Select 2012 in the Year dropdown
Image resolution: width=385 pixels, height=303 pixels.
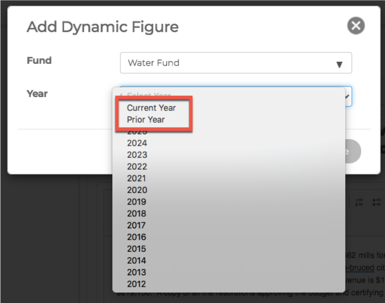point(136,284)
